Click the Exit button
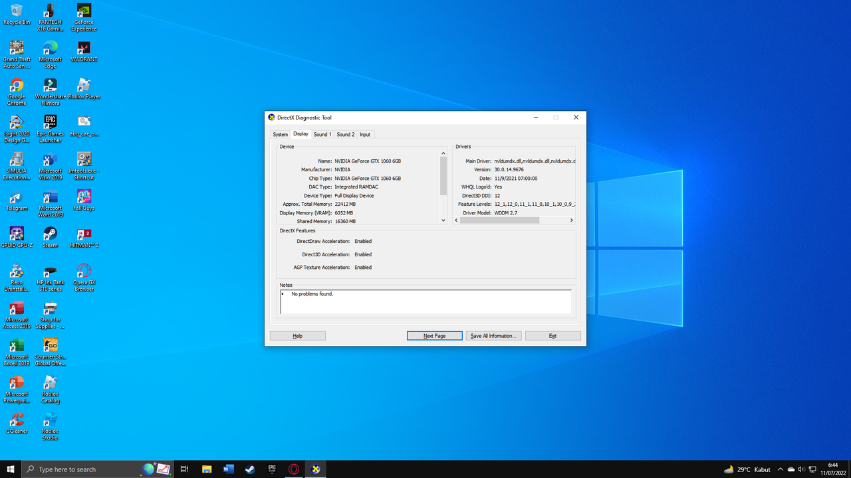Screen dimensions: 851x478 (x=552, y=336)
